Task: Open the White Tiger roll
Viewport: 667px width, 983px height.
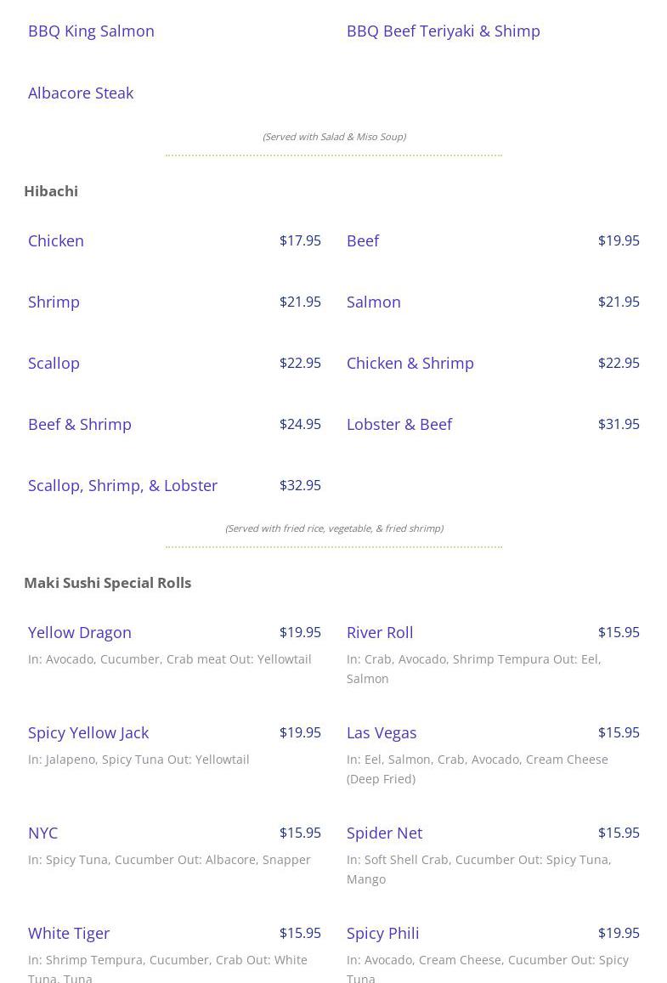Action: pos(69,933)
